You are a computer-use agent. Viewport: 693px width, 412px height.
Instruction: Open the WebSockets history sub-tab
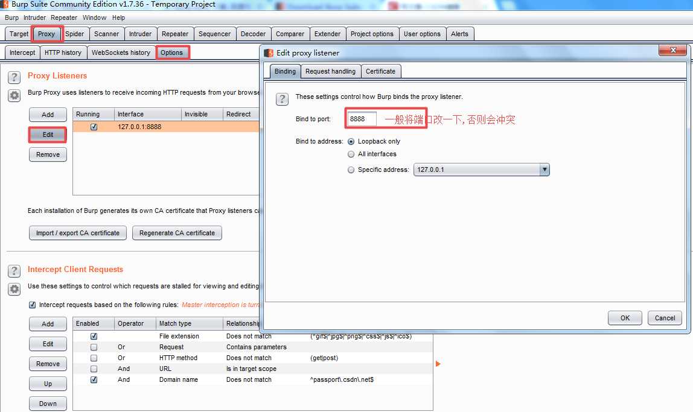pos(121,52)
